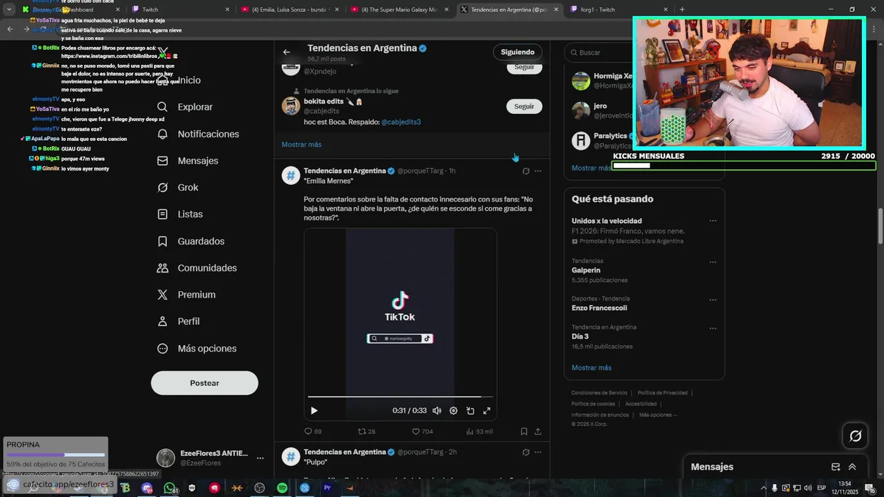The width and height of the screenshot is (884, 497).
Task: Open more options for Unidos x la velocidad
Action: pyautogui.click(x=713, y=222)
